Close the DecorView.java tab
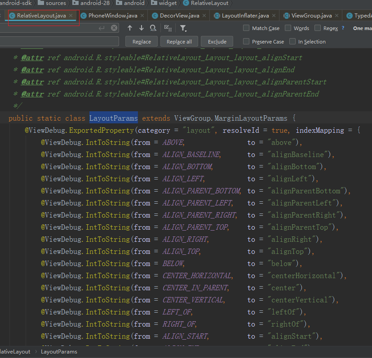The height and width of the screenshot is (358, 372). [204, 15]
